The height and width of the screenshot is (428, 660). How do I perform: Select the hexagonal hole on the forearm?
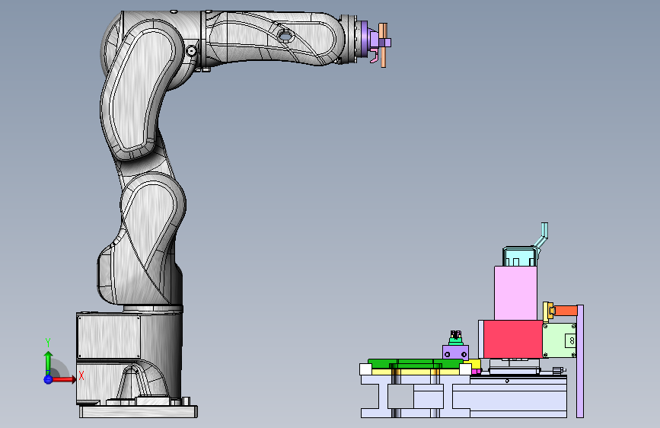pyautogui.click(x=285, y=37)
